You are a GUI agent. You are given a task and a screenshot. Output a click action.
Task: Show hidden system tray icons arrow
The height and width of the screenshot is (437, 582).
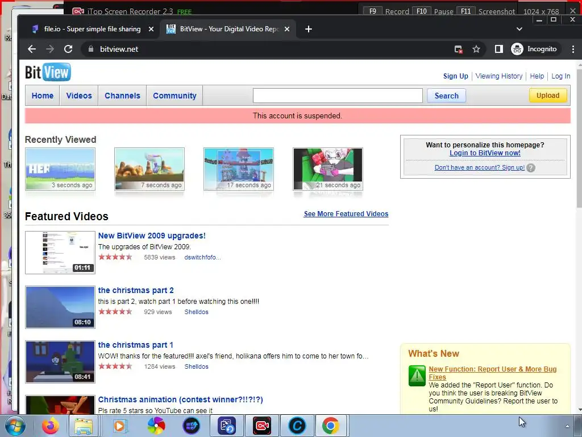(567, 426)
